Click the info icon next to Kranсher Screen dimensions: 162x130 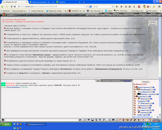150,96
